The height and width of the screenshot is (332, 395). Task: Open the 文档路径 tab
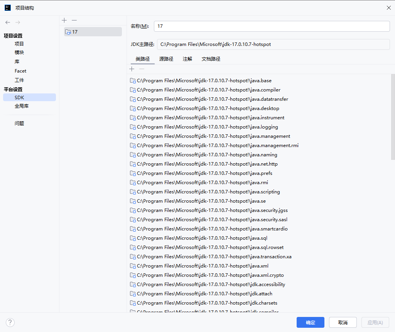click(x=211, y=59)
